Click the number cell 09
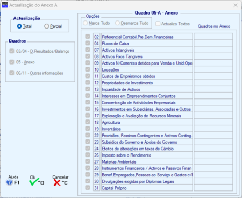The image size is (242, 198). pos(96,63)
